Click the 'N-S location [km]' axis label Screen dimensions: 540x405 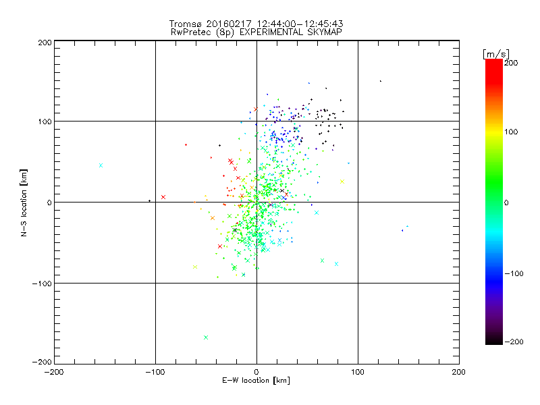(24, 203)
